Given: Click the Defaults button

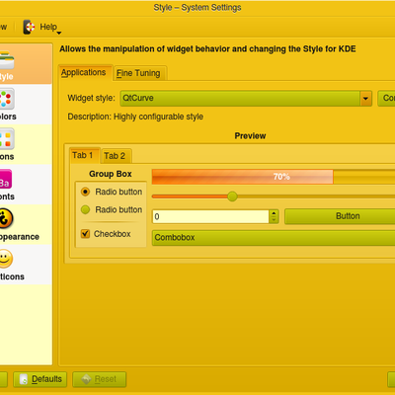Looking at the screenshot, I should coord(39,379).
